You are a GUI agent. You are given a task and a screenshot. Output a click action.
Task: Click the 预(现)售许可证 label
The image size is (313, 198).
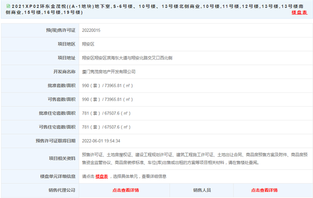click(61, 30)
